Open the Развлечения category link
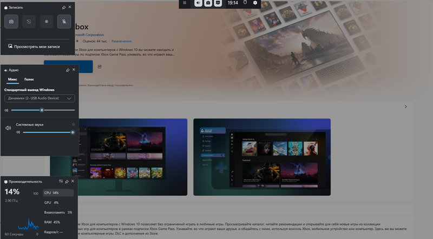Viewport: 433px width, 239px height. pyautogui.click(x=121, y=41)
